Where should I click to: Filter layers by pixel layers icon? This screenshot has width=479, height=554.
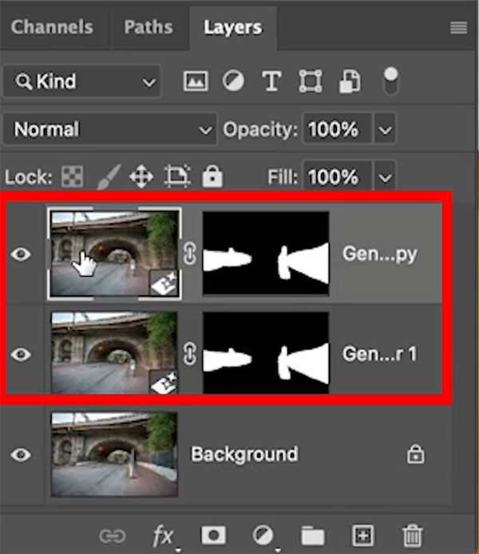(x=196, y=81)
